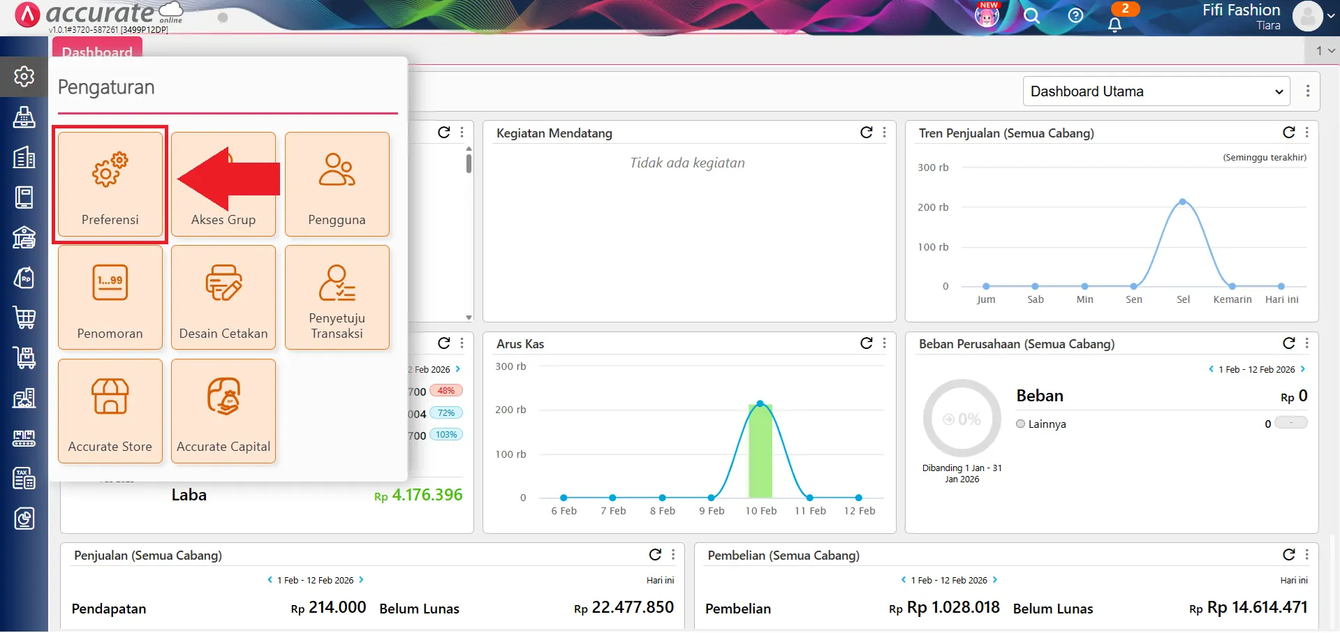
Task: Open the Penomoran numbering tile
Action: coord(110,298)
